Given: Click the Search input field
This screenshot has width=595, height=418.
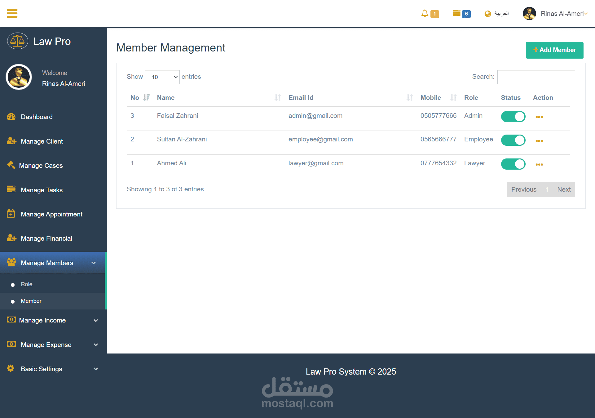Looking at the screenshot, I should tap(536, 77).
